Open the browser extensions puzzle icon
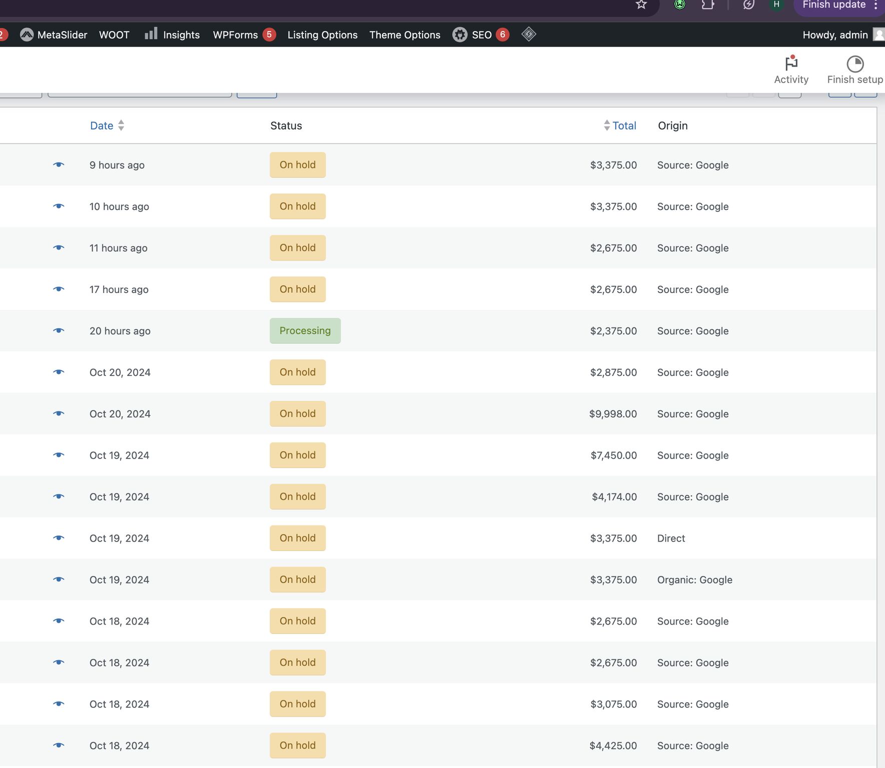 tap(708, 5)
